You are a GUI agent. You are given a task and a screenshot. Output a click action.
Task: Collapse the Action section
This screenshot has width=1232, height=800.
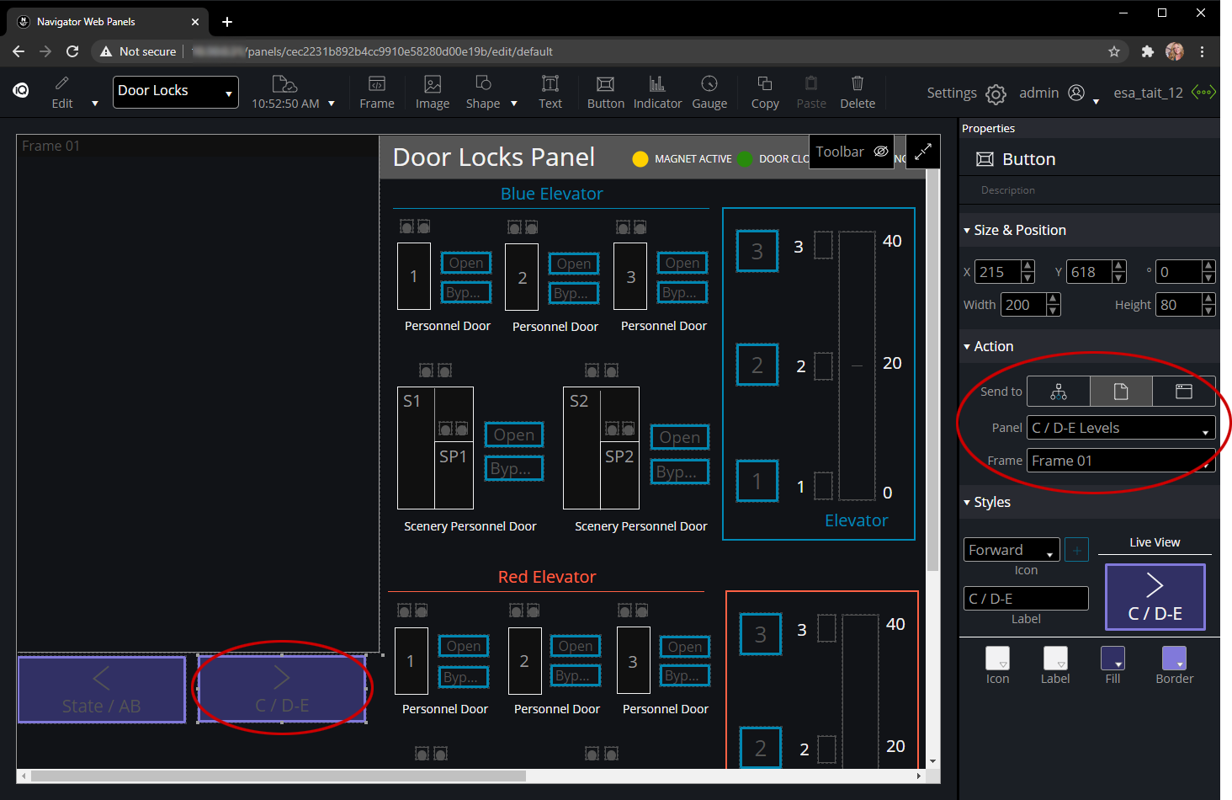pos(967,347)
